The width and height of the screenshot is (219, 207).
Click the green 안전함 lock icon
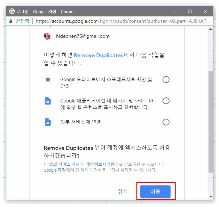pos(11,21)
